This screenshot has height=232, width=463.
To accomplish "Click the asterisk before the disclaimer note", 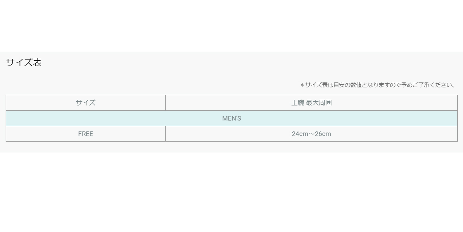I will (302, 85).
